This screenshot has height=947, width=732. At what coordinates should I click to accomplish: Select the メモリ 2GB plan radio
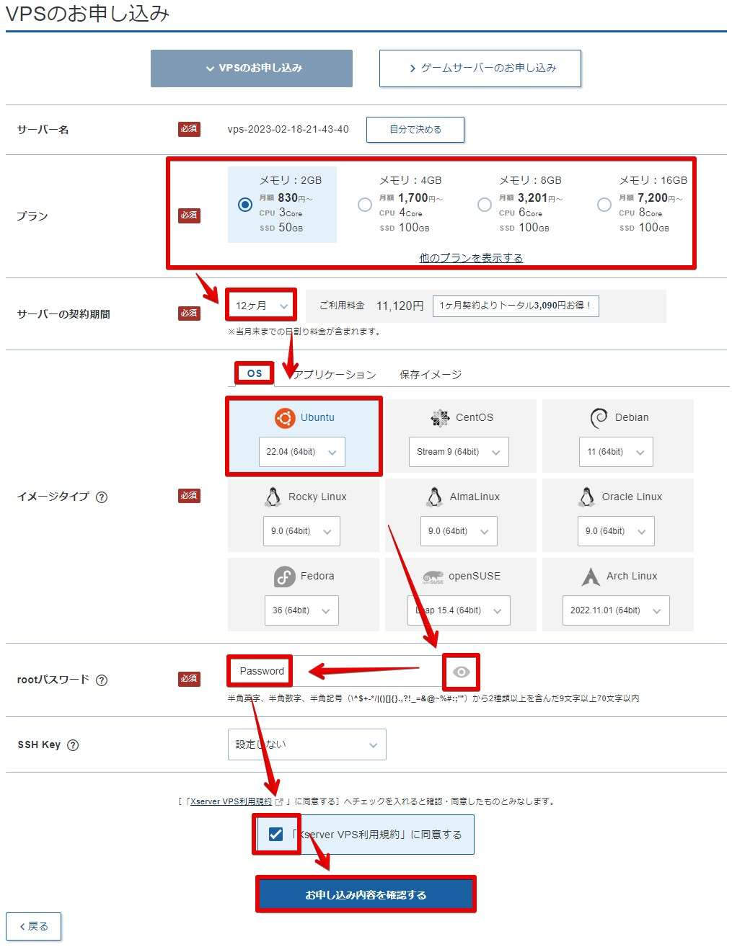[x=245, y=205]
